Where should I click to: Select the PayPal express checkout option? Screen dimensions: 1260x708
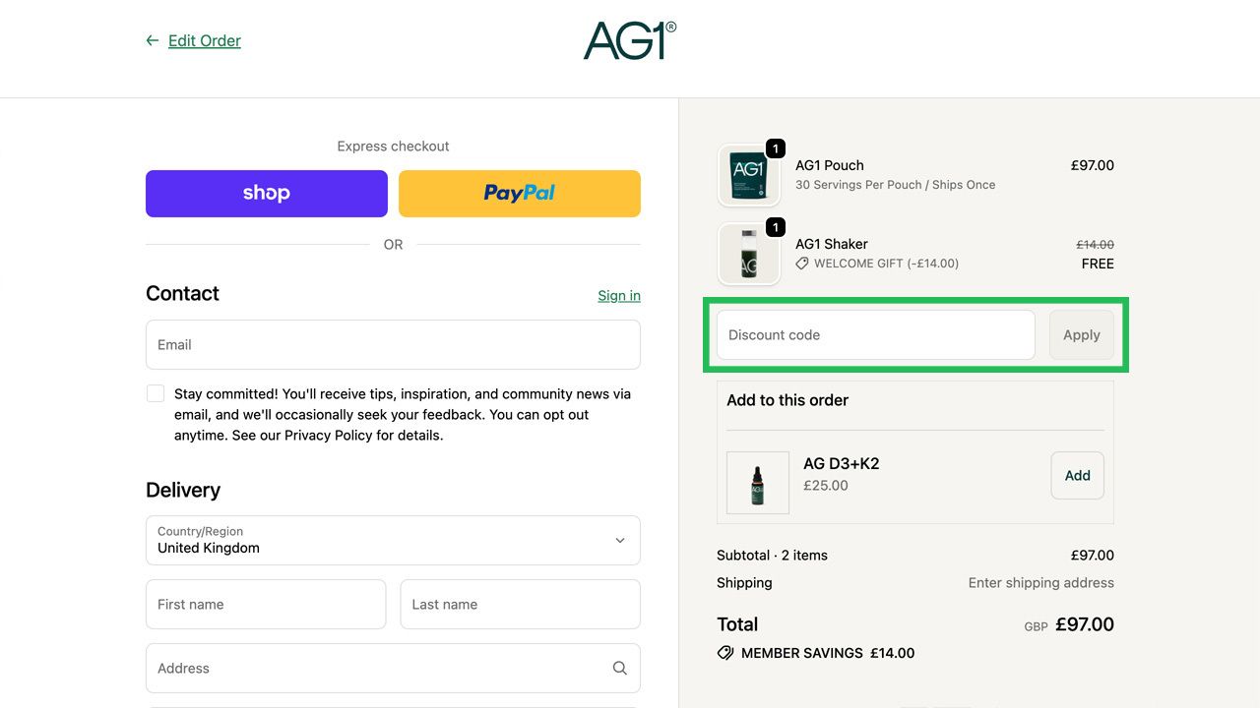coord(519,193)
